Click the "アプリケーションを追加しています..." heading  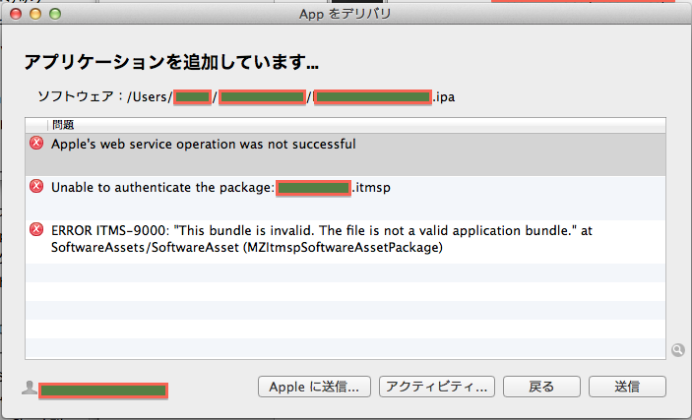click(x=170, y=63)
